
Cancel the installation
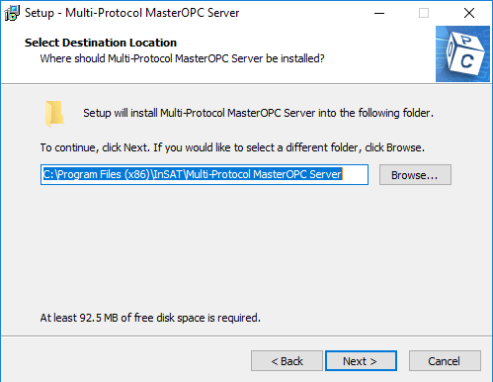445,361
